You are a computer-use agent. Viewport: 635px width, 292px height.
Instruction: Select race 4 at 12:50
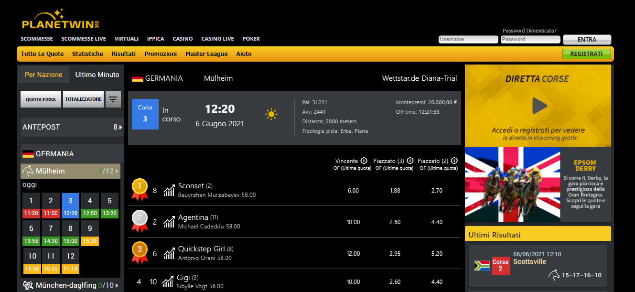(x=90, y=205)
